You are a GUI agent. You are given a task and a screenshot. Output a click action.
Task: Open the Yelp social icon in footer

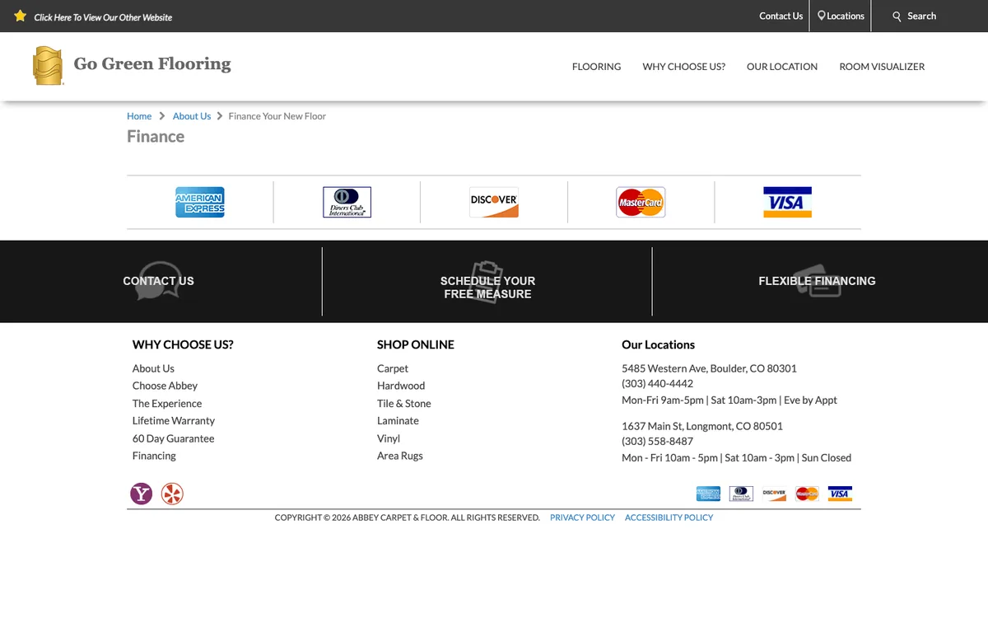[172, 494]
